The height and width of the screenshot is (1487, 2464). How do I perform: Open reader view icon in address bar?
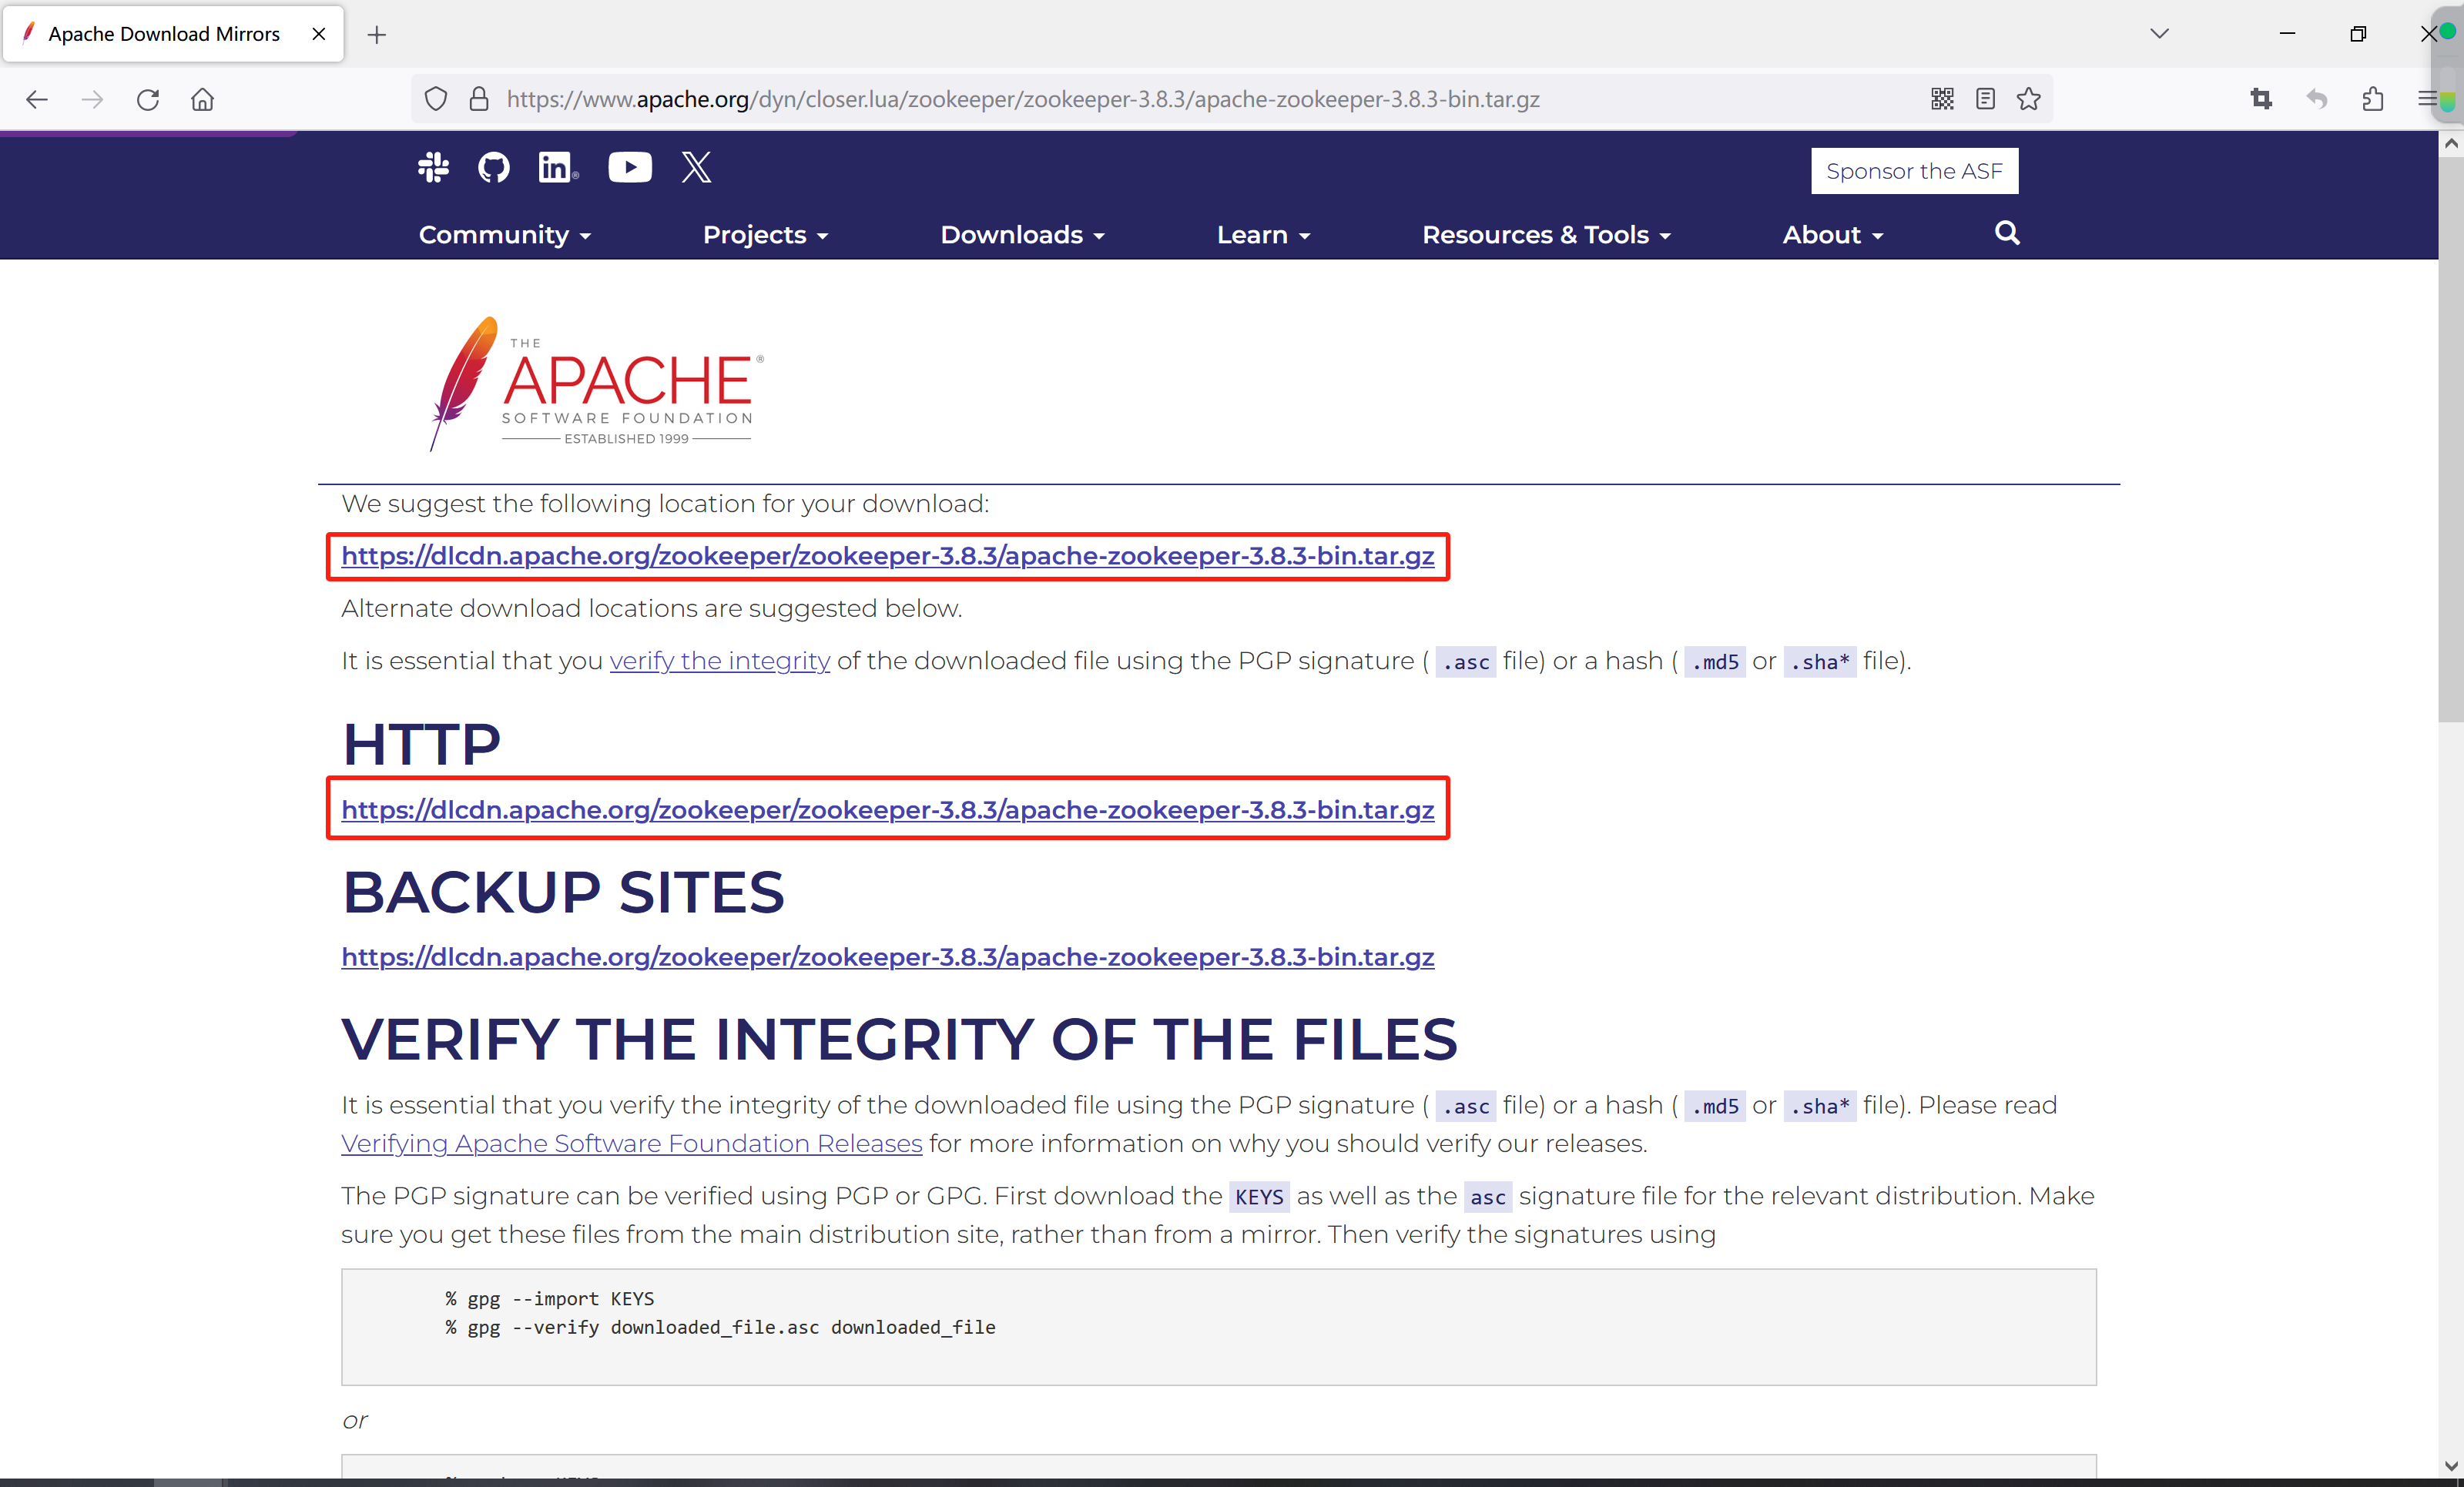tap(1986, 99)
